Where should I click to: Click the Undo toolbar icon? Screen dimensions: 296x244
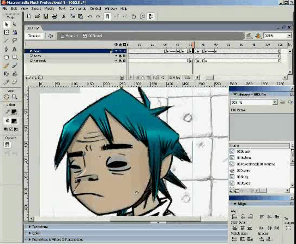(89, 16)
